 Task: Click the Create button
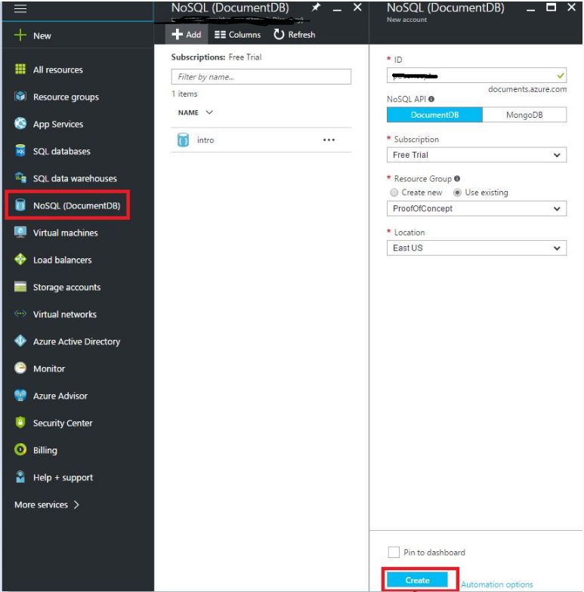click(417, 580)
